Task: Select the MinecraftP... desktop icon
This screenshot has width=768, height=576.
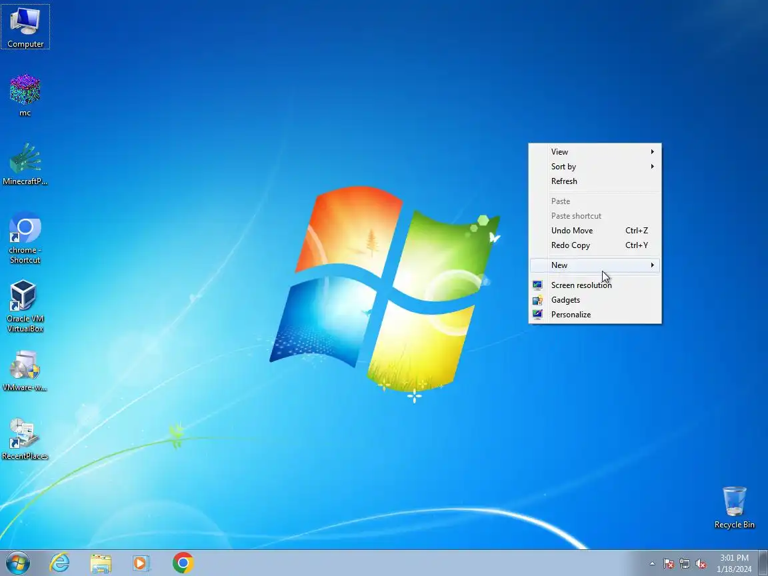Action: (25, 164)
